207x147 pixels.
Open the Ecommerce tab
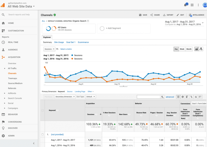point(83,42)
